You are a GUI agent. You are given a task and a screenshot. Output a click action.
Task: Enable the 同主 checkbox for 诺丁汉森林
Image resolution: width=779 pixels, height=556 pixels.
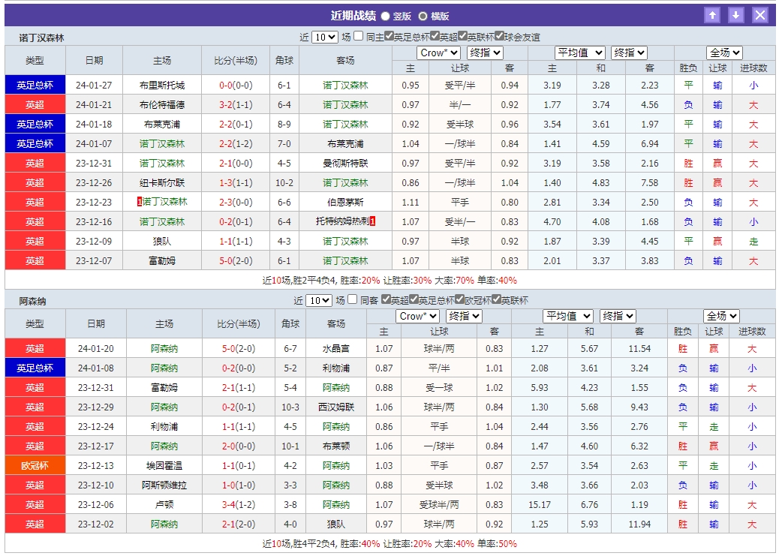[x=359, y=36]
